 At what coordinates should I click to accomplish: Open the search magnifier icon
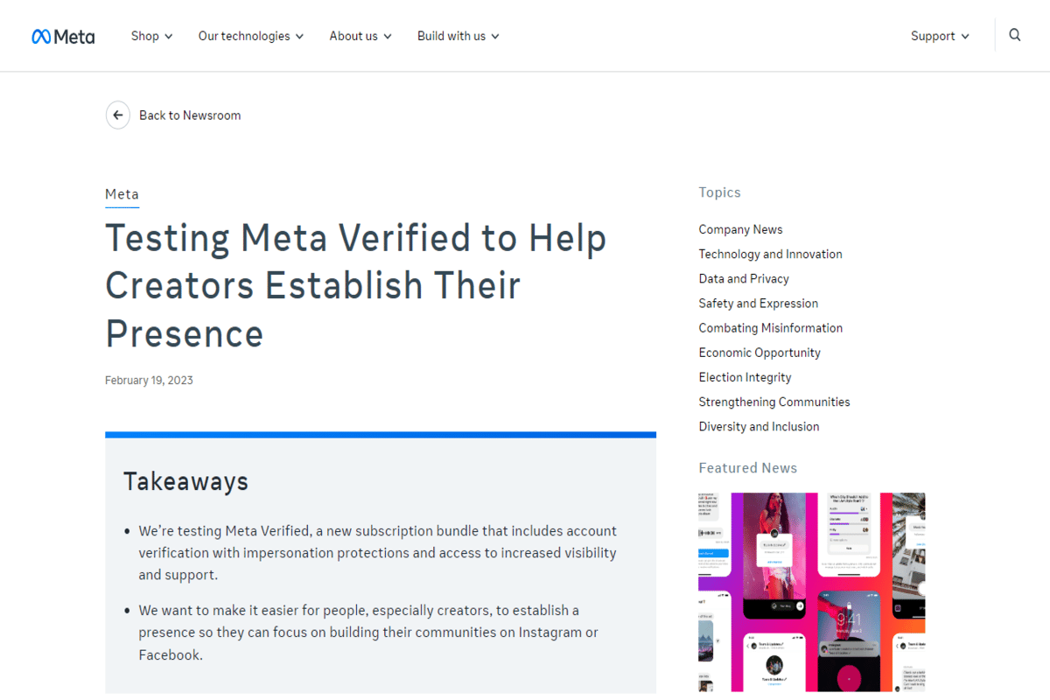click(x=1015, y=35)
